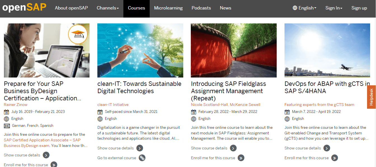Open Rainer Zinow instructor link
This screenshot has width=376, height=167.
[x=16, y=105]
